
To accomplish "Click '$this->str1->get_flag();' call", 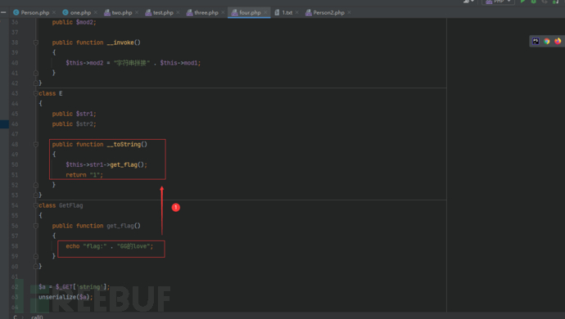I will (106, 165).
